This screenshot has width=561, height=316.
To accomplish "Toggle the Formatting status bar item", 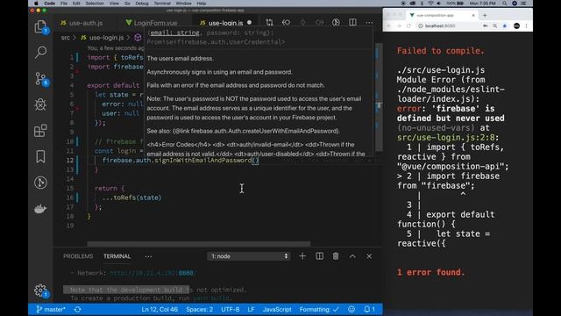I will pos(319,309).
